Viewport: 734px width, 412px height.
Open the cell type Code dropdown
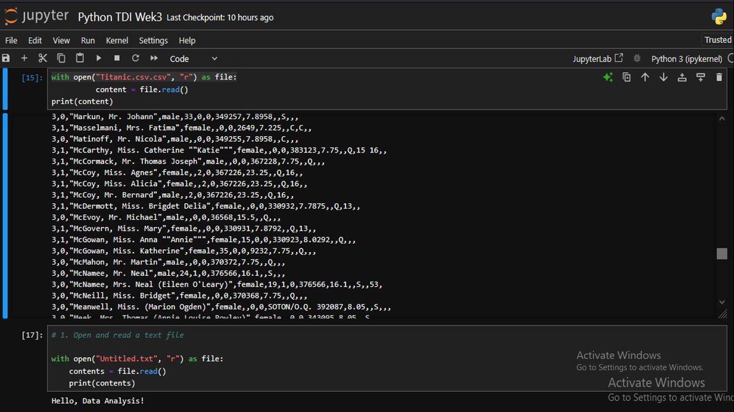193,59
